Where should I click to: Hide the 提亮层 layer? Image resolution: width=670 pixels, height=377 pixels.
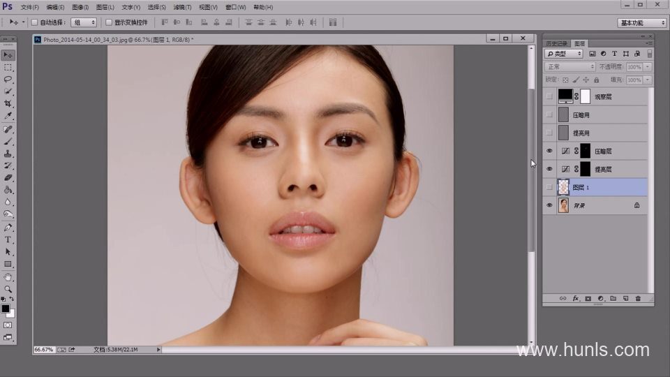(549, 169)
